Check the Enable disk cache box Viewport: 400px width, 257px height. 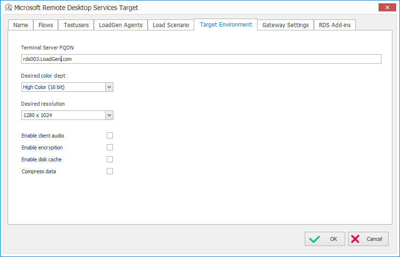(x=110, y=159)
